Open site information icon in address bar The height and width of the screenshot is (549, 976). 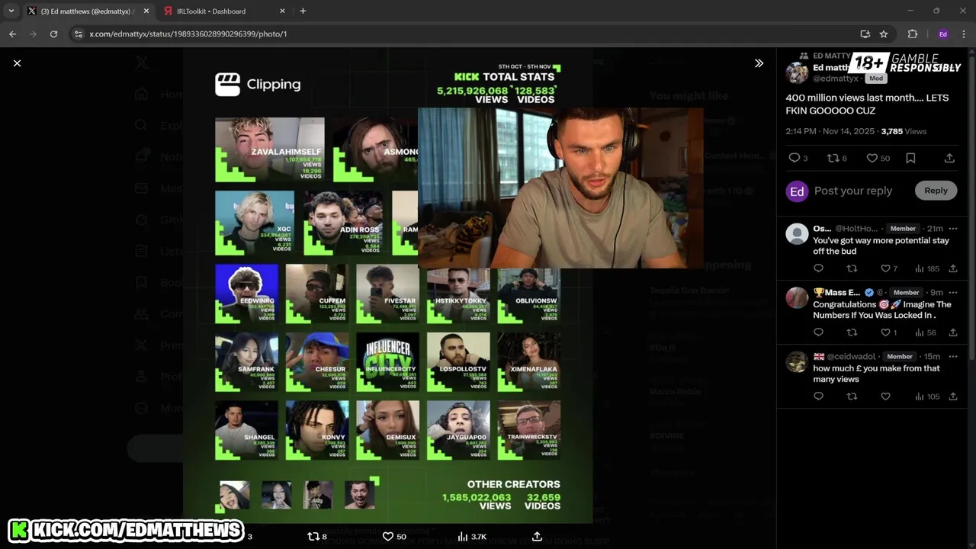pos(78,34)
